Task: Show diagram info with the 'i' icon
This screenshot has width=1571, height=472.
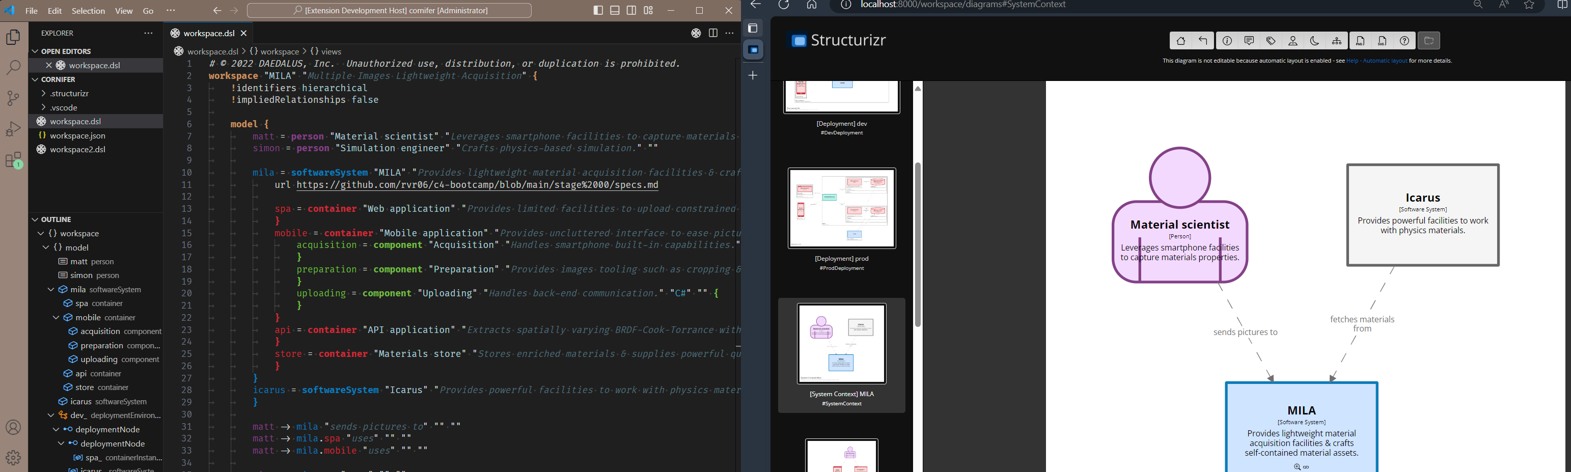Action: point(1227,41)
